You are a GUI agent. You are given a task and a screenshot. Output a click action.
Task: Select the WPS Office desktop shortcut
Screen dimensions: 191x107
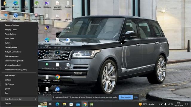(x=58, y=90)
